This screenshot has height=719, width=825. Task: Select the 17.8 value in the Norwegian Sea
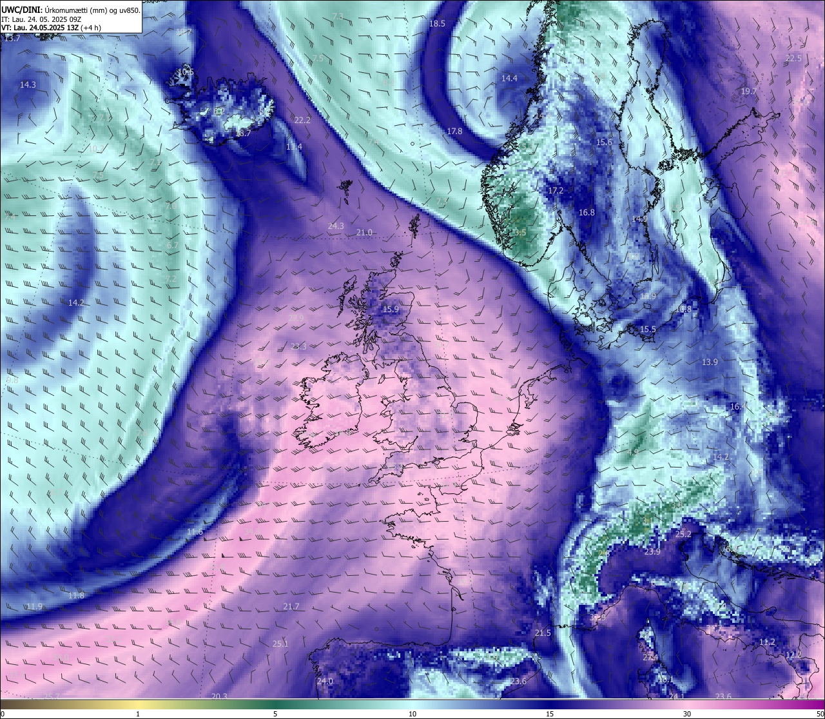454,131
